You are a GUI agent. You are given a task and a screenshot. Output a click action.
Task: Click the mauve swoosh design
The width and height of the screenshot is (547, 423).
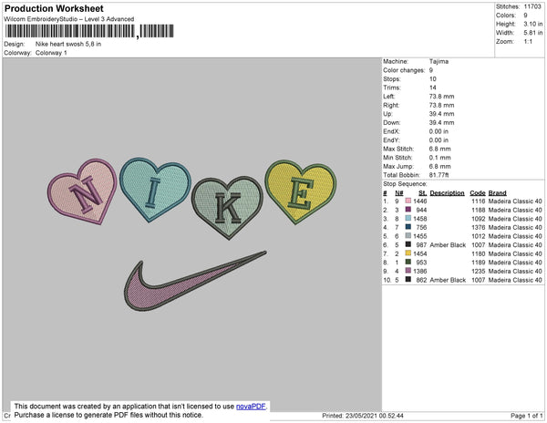click(x=195, y=281)
